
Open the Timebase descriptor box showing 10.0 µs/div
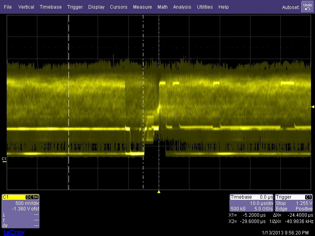[x=252, y=203]
